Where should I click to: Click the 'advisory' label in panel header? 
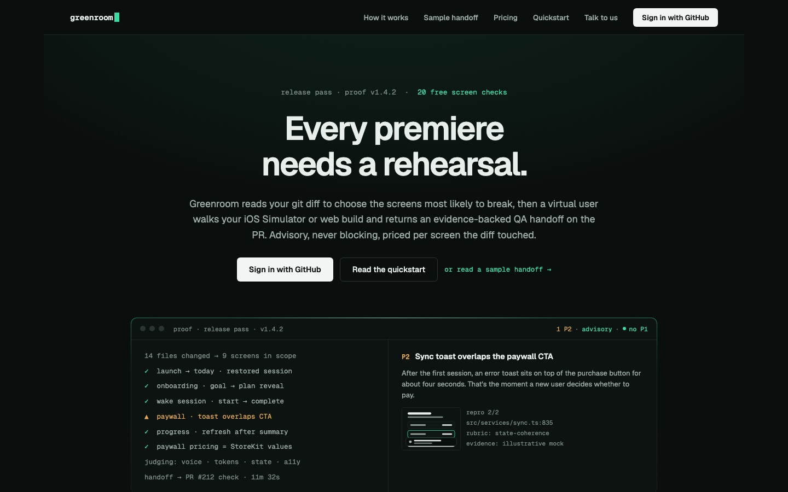point(597,329)
